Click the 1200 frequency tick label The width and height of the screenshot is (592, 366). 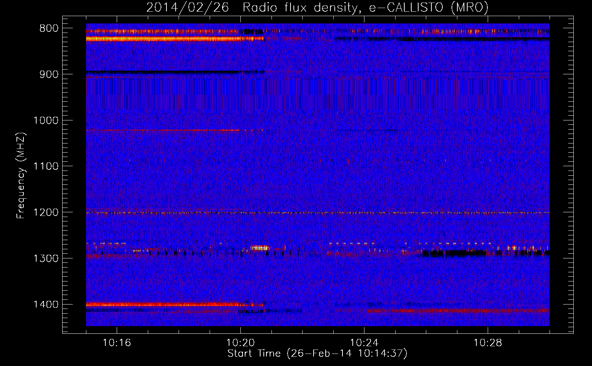click(46, 213)
